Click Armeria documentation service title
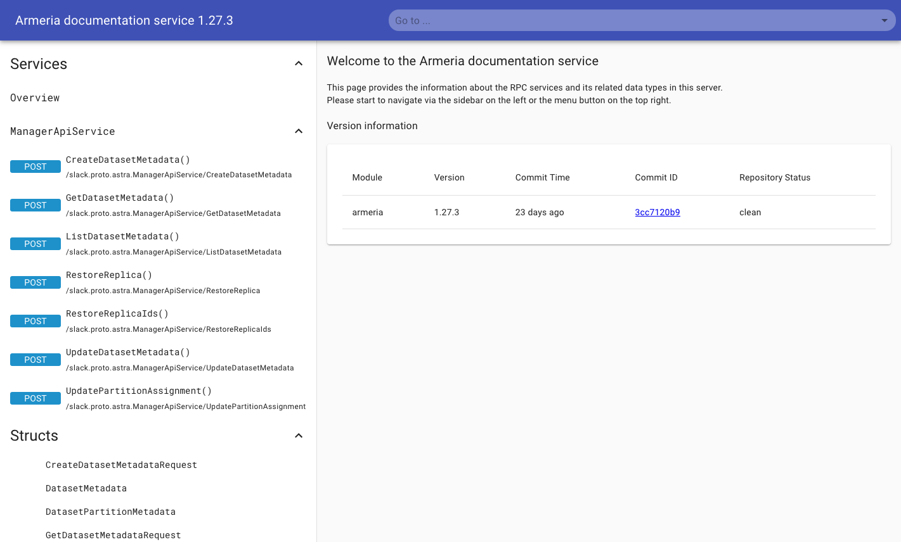 124,20
